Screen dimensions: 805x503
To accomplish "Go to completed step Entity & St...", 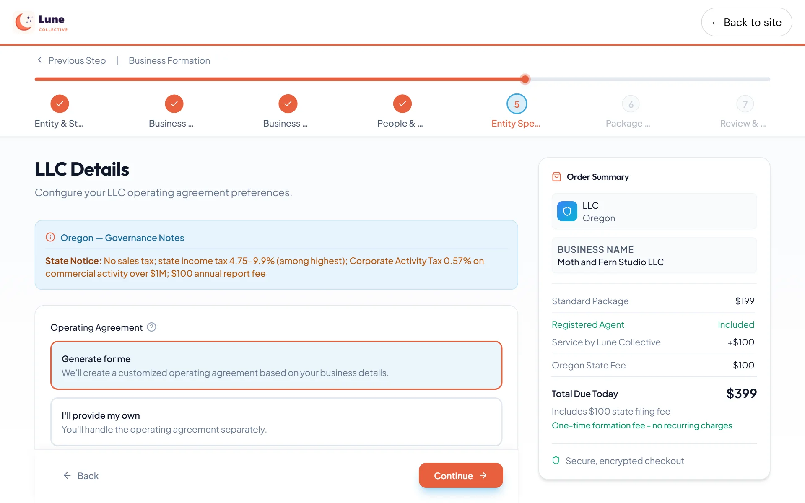I will click(x=60, y=104).
